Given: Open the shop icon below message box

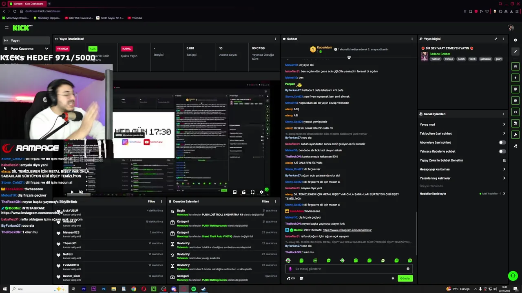Looking at the screenshot, I should (301, 278).
